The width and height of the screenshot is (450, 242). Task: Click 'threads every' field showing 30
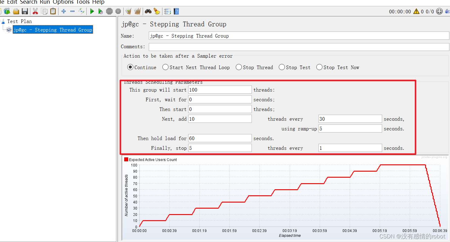tap(350, 119)
